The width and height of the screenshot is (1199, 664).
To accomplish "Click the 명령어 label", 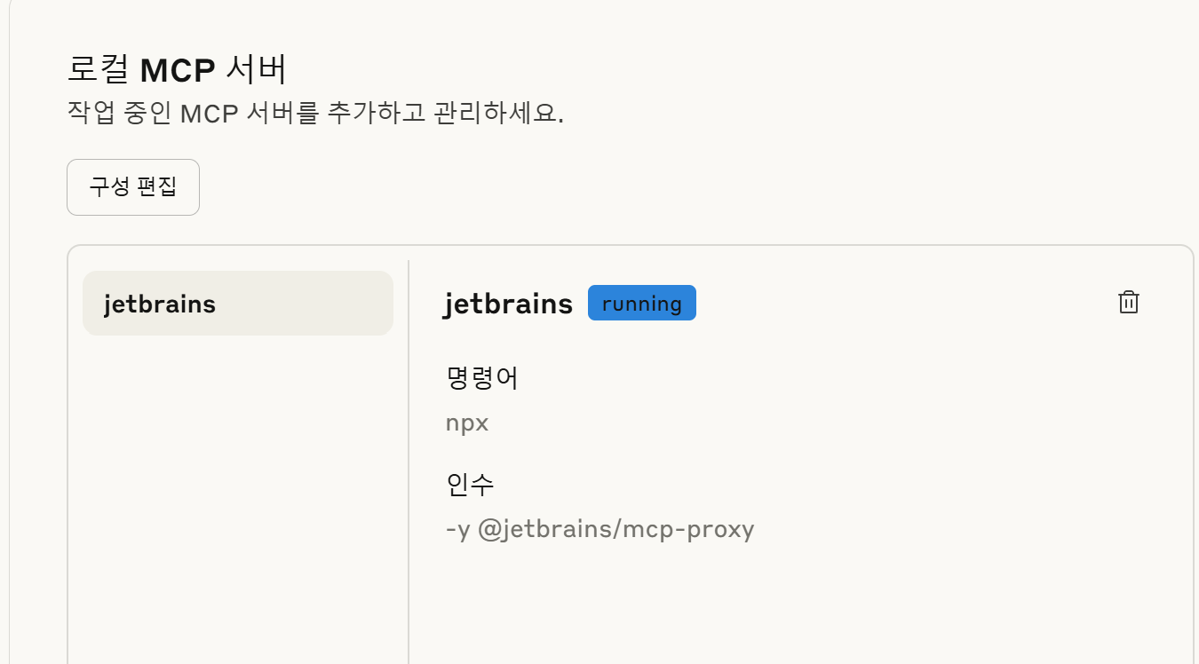I will tap(482, 378).
